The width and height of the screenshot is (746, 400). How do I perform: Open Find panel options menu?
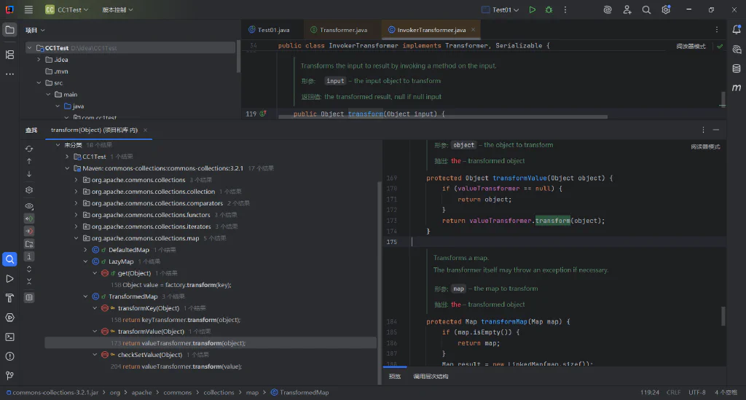tap(703, 130)
